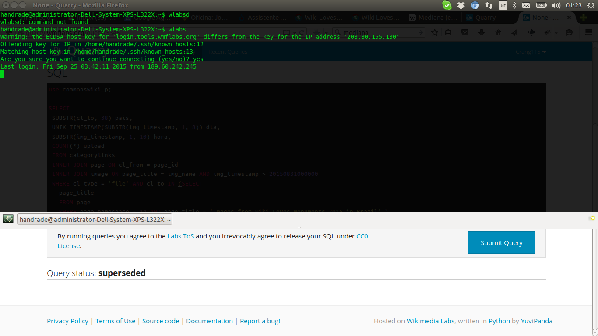Open the CC0 License link
598x336 pixels.
[362, 236]
